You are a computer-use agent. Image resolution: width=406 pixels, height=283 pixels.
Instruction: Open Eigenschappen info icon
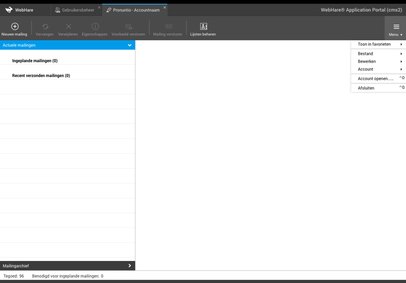[95, 27]
